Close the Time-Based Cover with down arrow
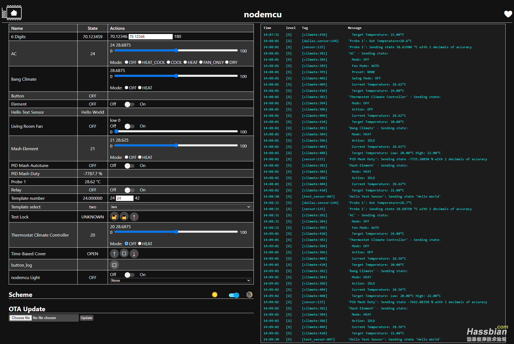Image resolution: width=514 pixels, height=344 pixels. pos(134,254)
